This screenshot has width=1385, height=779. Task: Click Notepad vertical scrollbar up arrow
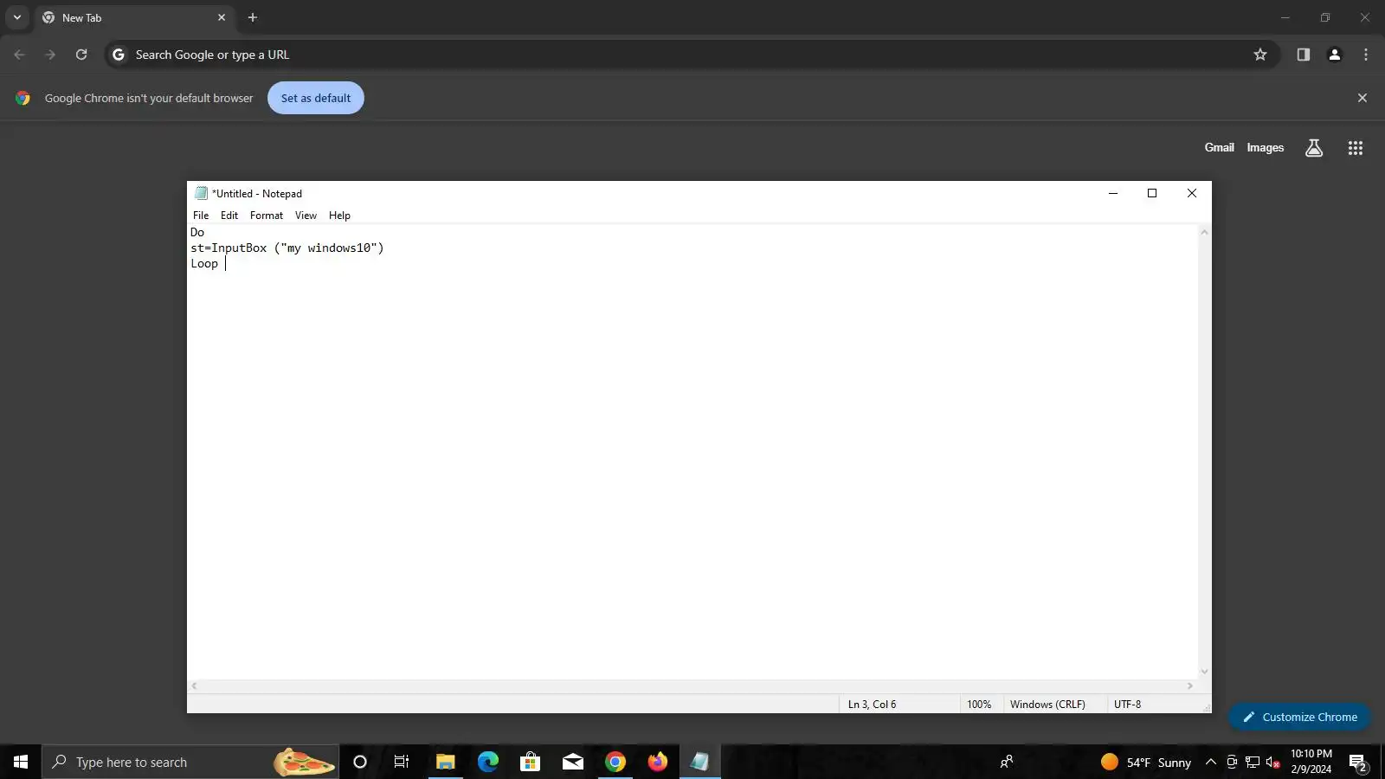pyautogui.click(x=1204, y=232)
